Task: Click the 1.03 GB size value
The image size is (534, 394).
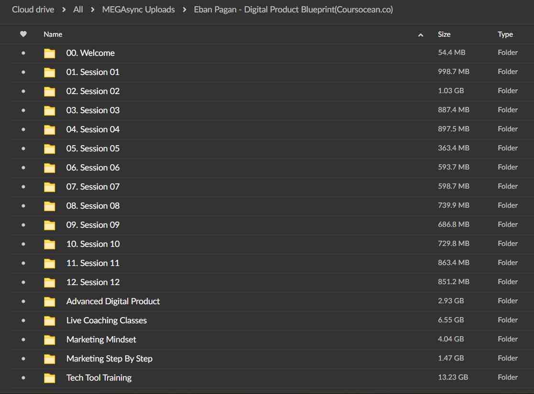Action: [x=451, y=91]
